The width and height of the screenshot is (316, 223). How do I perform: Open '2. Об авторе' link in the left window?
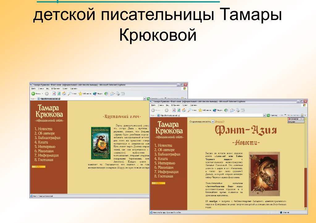[44, 133]
